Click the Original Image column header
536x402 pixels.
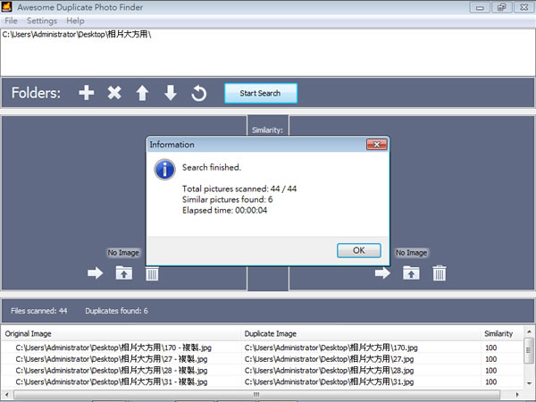coord(121,333)
